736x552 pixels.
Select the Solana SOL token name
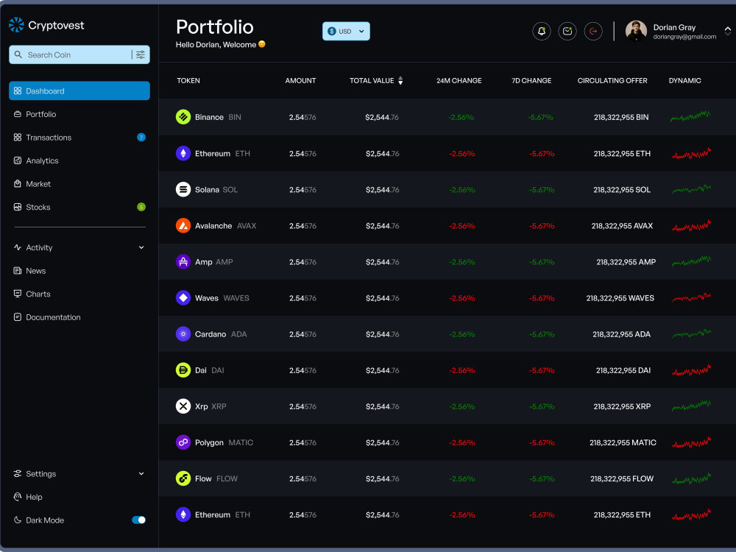[x=216, y=190]
